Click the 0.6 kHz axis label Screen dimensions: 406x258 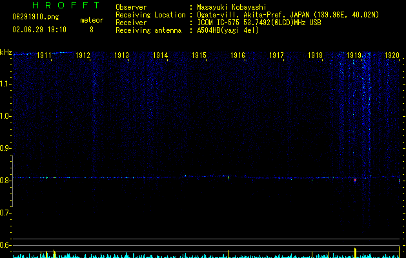5,245
